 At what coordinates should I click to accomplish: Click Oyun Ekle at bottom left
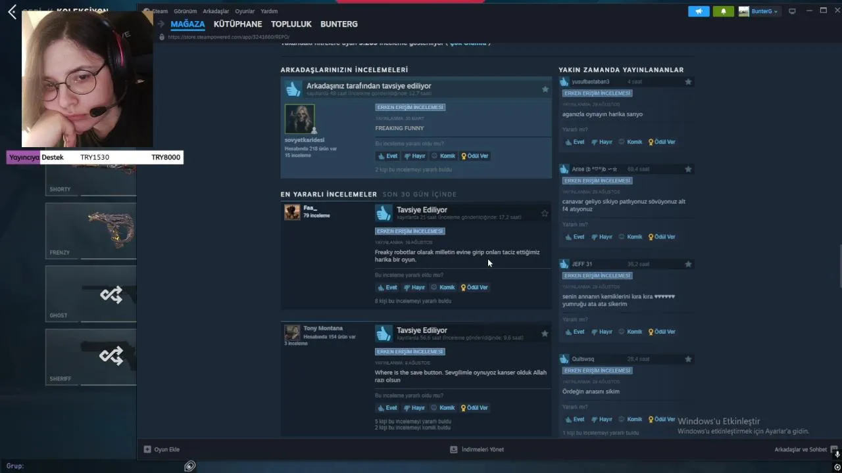[x=162, y=450]
